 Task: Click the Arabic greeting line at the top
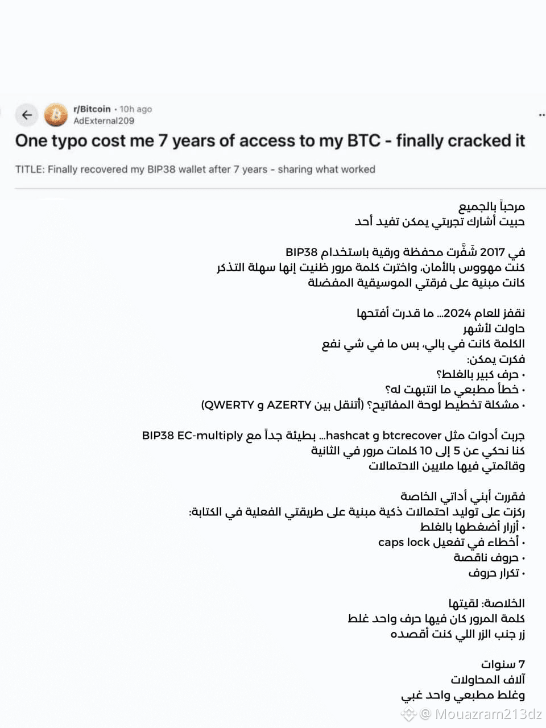tap(492, 206)
